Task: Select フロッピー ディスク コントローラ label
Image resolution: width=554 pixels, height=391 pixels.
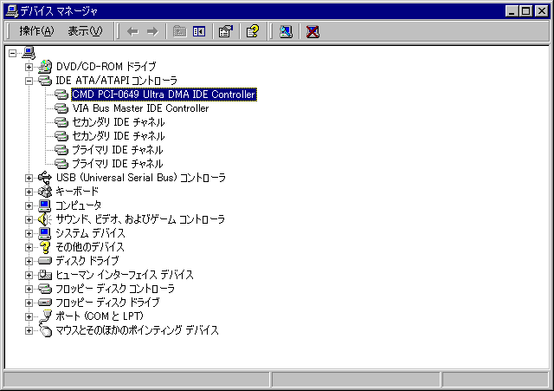Action: pos(115,289)
